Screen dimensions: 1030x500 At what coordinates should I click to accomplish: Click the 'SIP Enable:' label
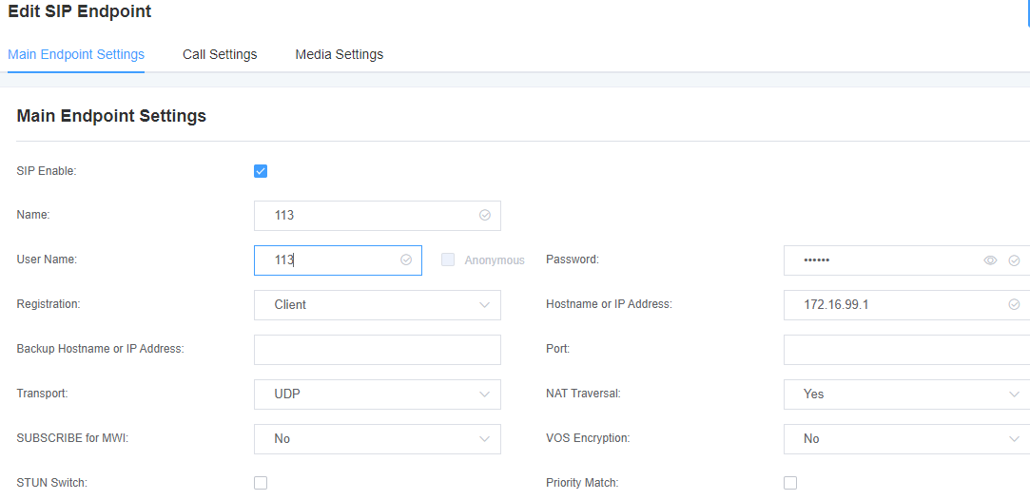tap(47, 171)
